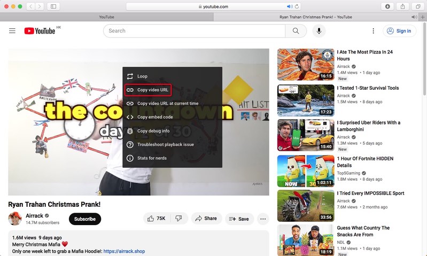427x256 pixels.
Task: Reload the page in Safari
Action: 297,6
